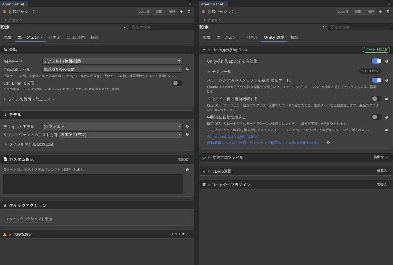The width and height of the screenshot is (393, 265).
Task: Turn off ステージング済みスクリプトを要求 toggle
Action: pyautogui.click(x=377, y=80)
